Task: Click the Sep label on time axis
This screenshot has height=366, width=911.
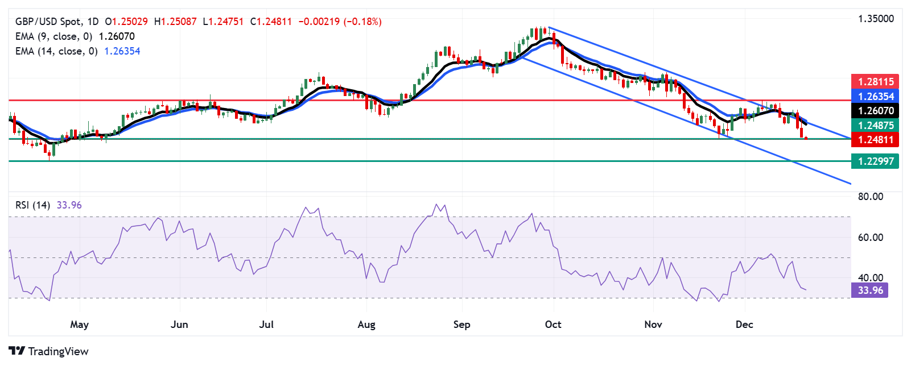Action: point(461,325)
